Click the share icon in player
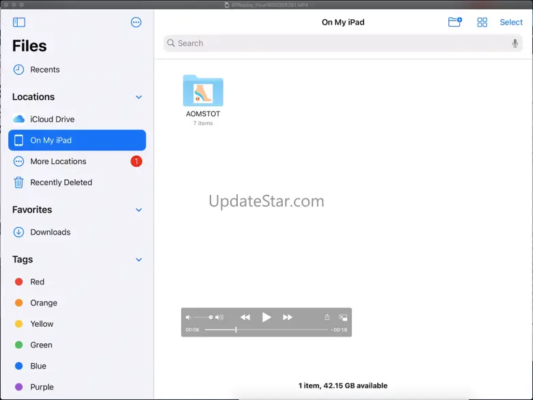Viewport: 533px width, 400px height. click(x=327, y=317)
